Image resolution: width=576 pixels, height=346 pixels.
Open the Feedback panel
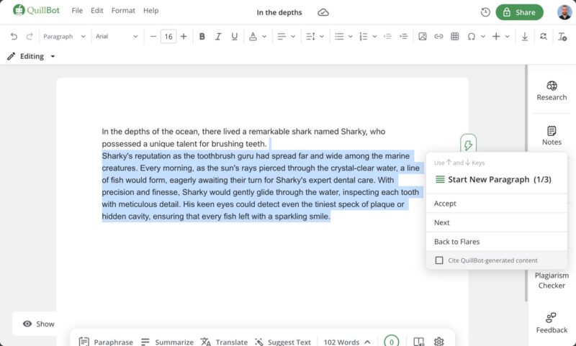tap(552, 323)
